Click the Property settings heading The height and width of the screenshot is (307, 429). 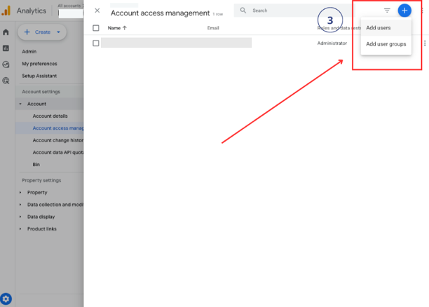(x=41, y=180)
